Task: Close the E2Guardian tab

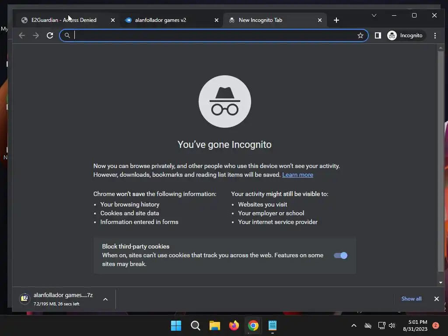Action: pos(113,20)
